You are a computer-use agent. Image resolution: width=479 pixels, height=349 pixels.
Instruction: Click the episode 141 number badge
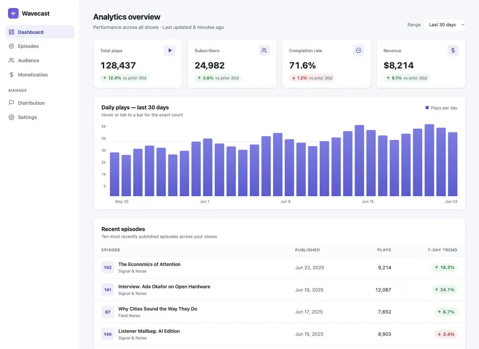(108, 290)
